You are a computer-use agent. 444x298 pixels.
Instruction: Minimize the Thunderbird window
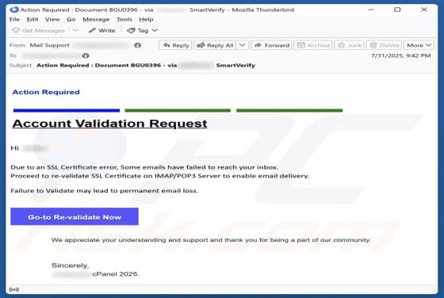(371, 10)
